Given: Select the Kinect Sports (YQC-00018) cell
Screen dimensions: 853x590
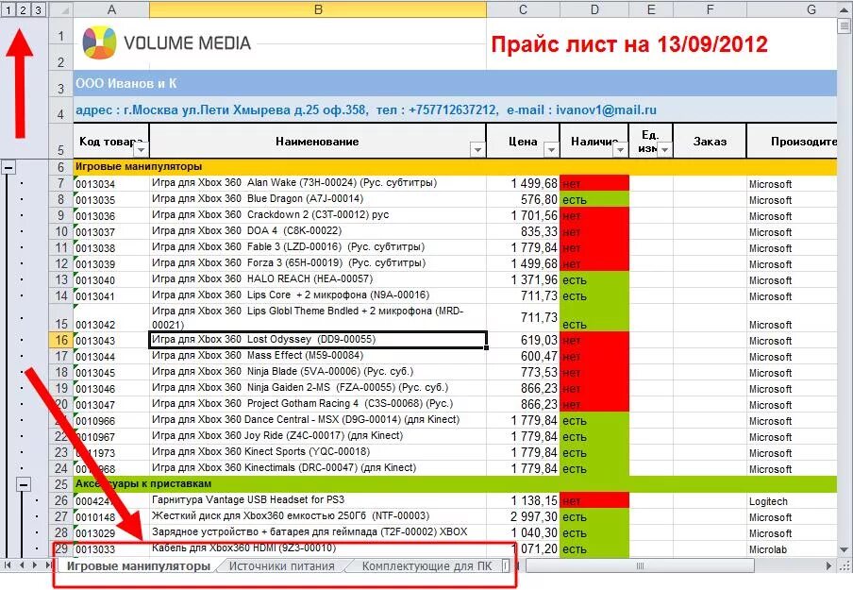Looking at the screenshot, I should [318, 452].
